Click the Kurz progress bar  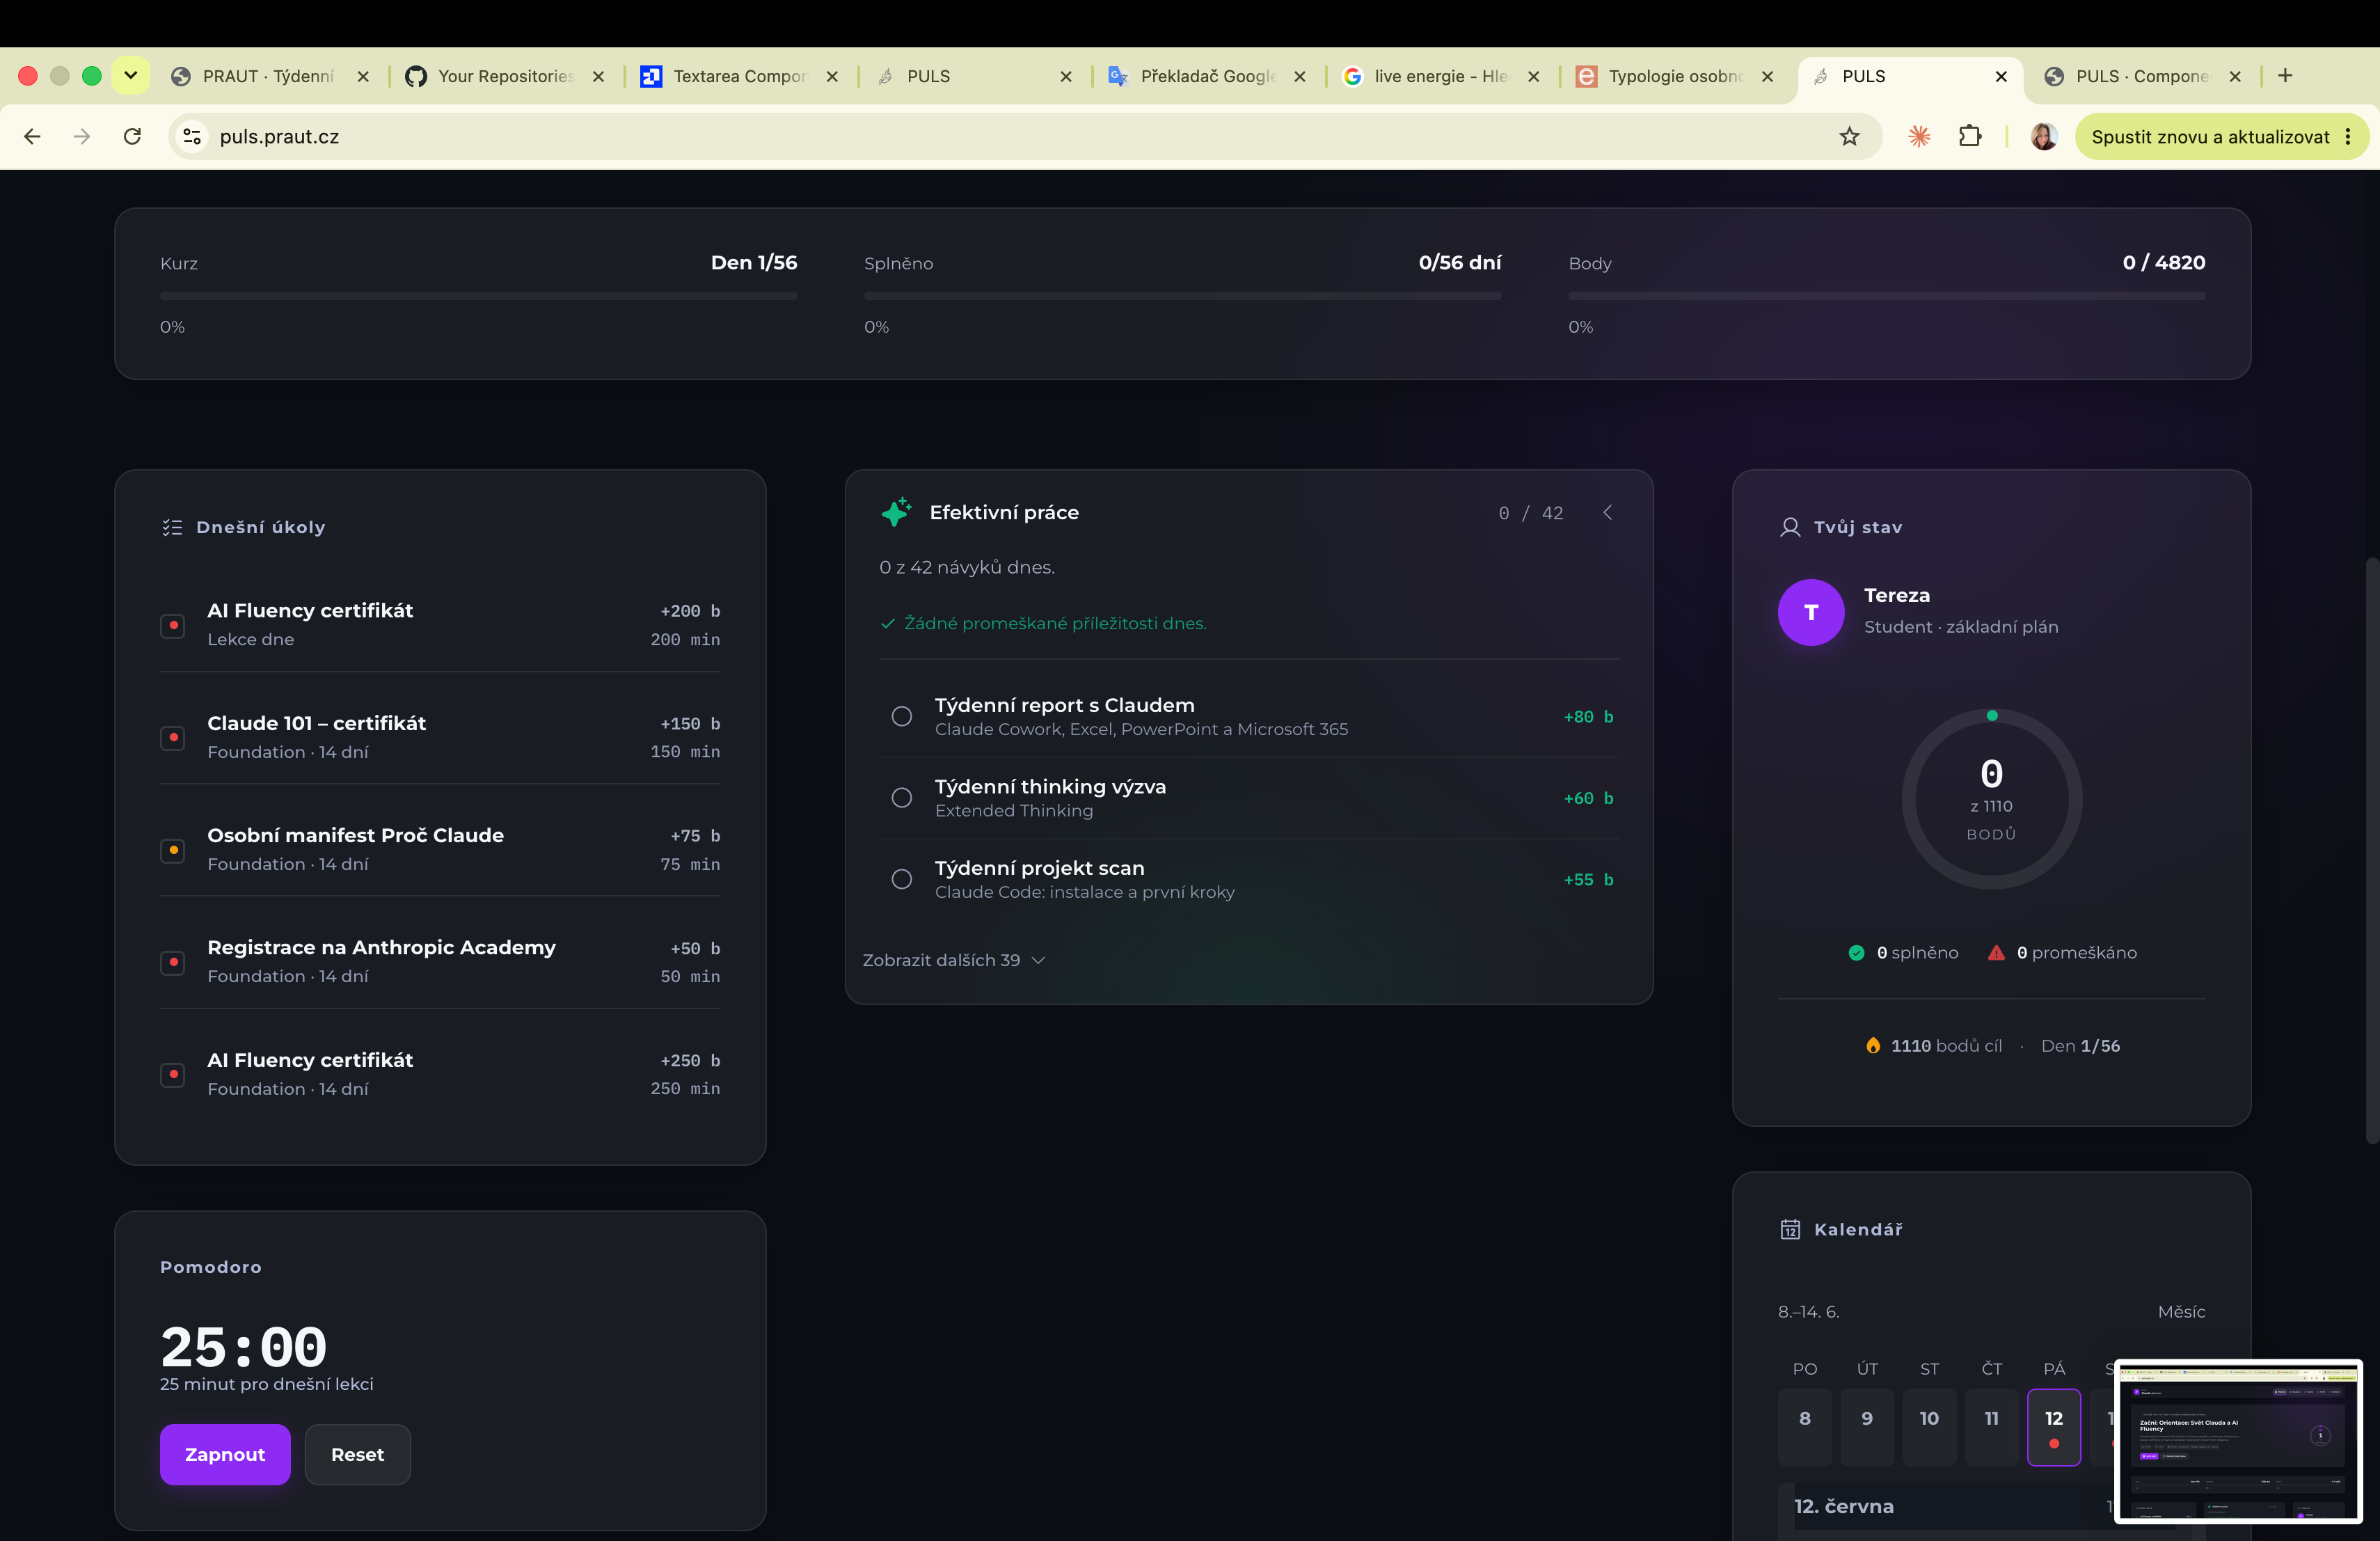[x=478, y=296]
